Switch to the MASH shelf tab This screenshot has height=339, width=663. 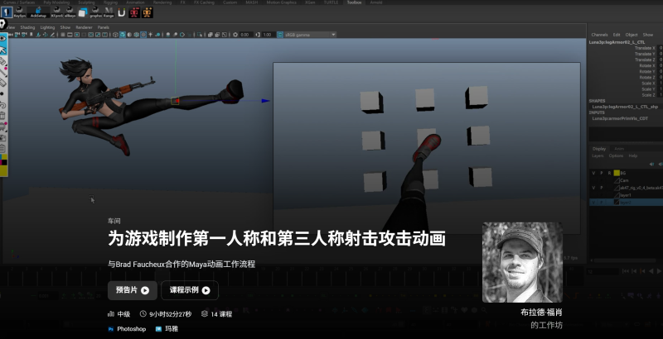click(251, 2)
